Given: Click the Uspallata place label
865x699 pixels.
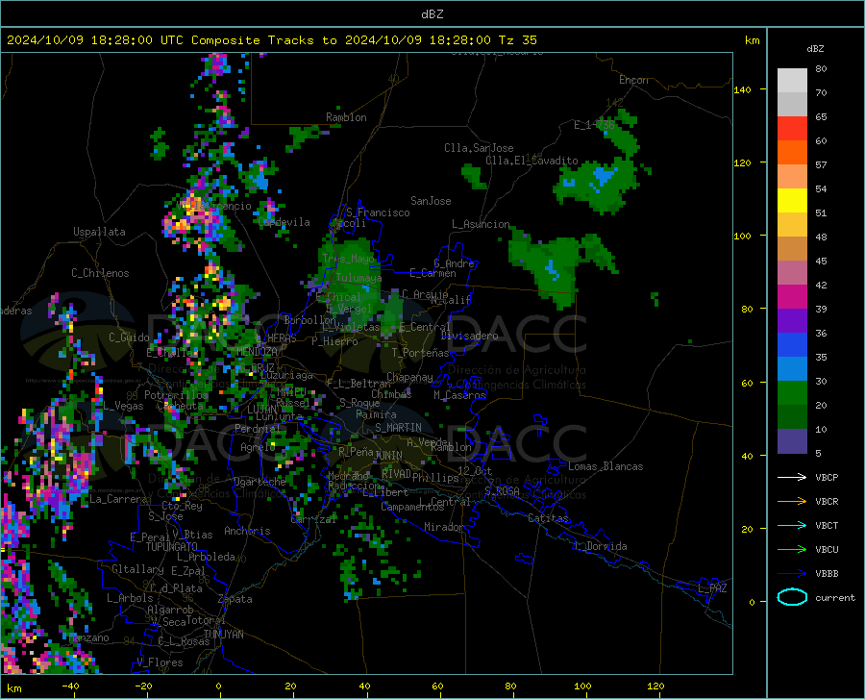Looking at the screenshot, I should click(x=99, y=232).
